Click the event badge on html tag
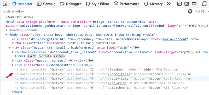 [192, 26]
